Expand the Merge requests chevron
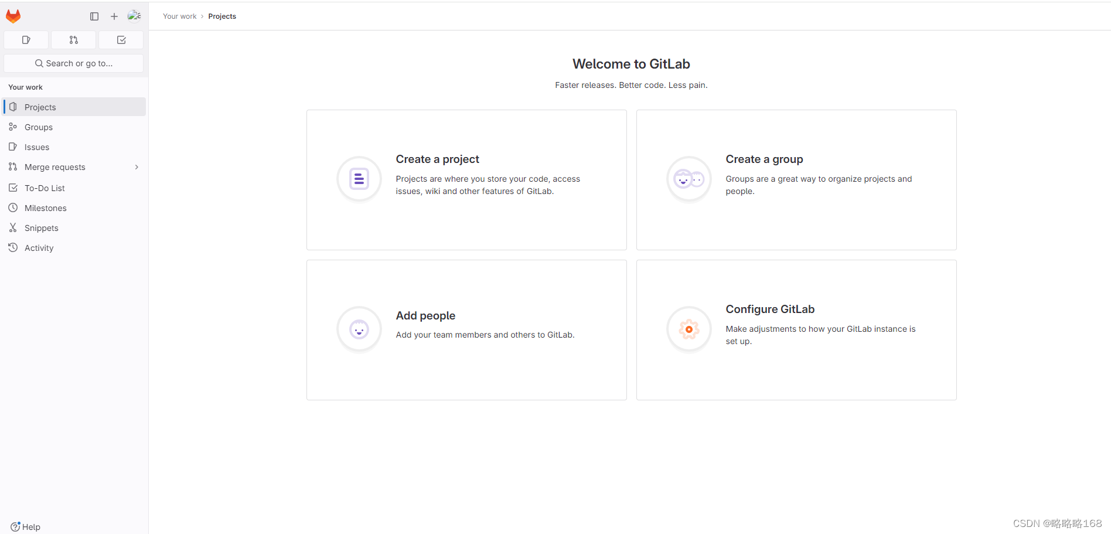Image resolution: width=1111 pixels, height=534 pixels. [x=137, y=167]
